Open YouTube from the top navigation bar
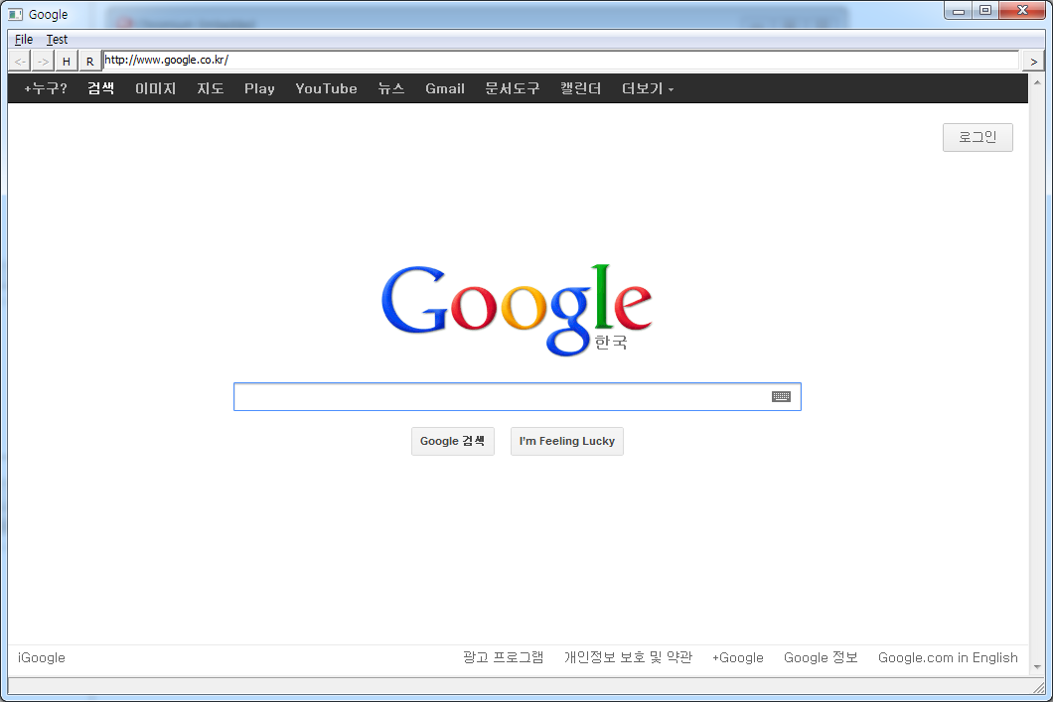The image size is (1053, 702). pos(326,88)
